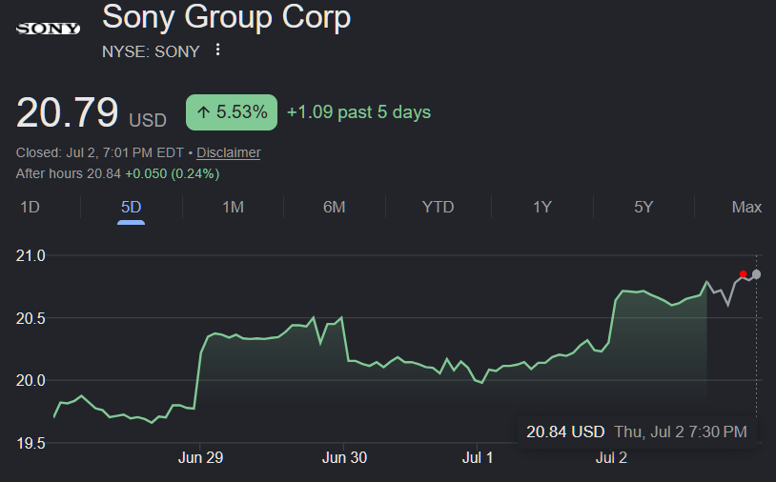
Task: Click the +0.050 (0.24%) after-hours change
Action: (x=173, y=173)
